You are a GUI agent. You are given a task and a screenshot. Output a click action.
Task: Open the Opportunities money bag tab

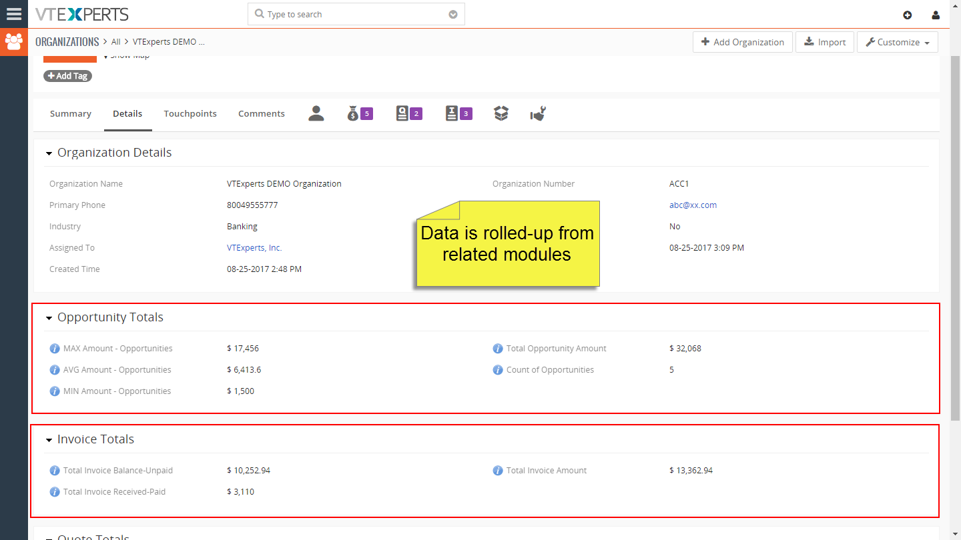tap(353, 114)
